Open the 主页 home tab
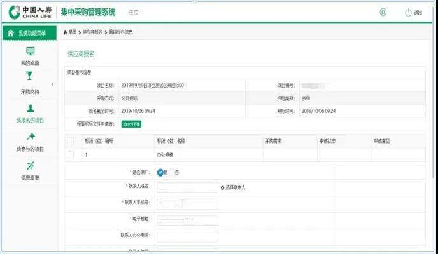This screenshot has height=254, width=438. pos(133,13)
